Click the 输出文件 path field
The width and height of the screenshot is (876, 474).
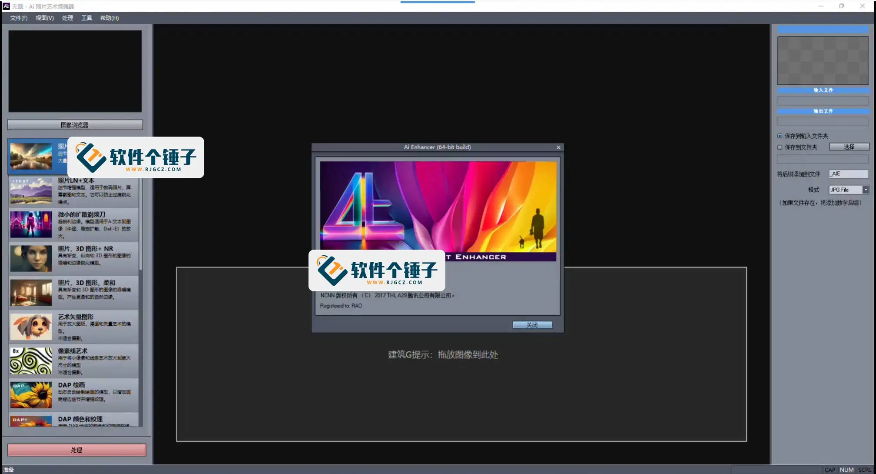click(x=823, y=121)
